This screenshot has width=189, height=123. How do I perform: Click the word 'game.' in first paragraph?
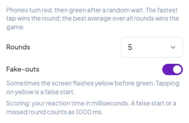[x=15, y=27]
